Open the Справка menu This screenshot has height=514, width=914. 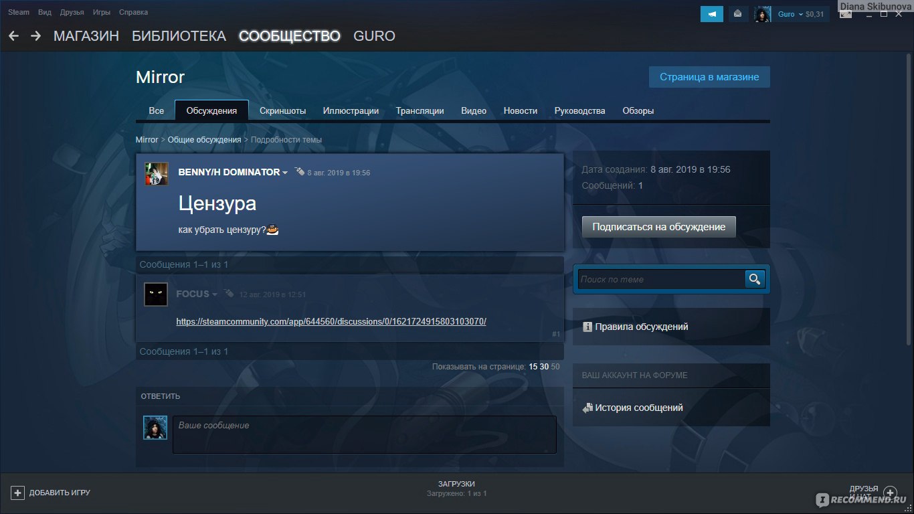tap(134, 12)
